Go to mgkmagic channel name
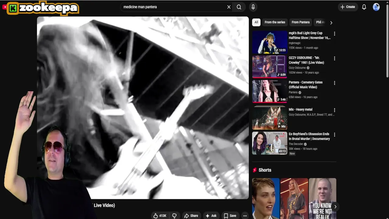 click(x=294, y=43)
